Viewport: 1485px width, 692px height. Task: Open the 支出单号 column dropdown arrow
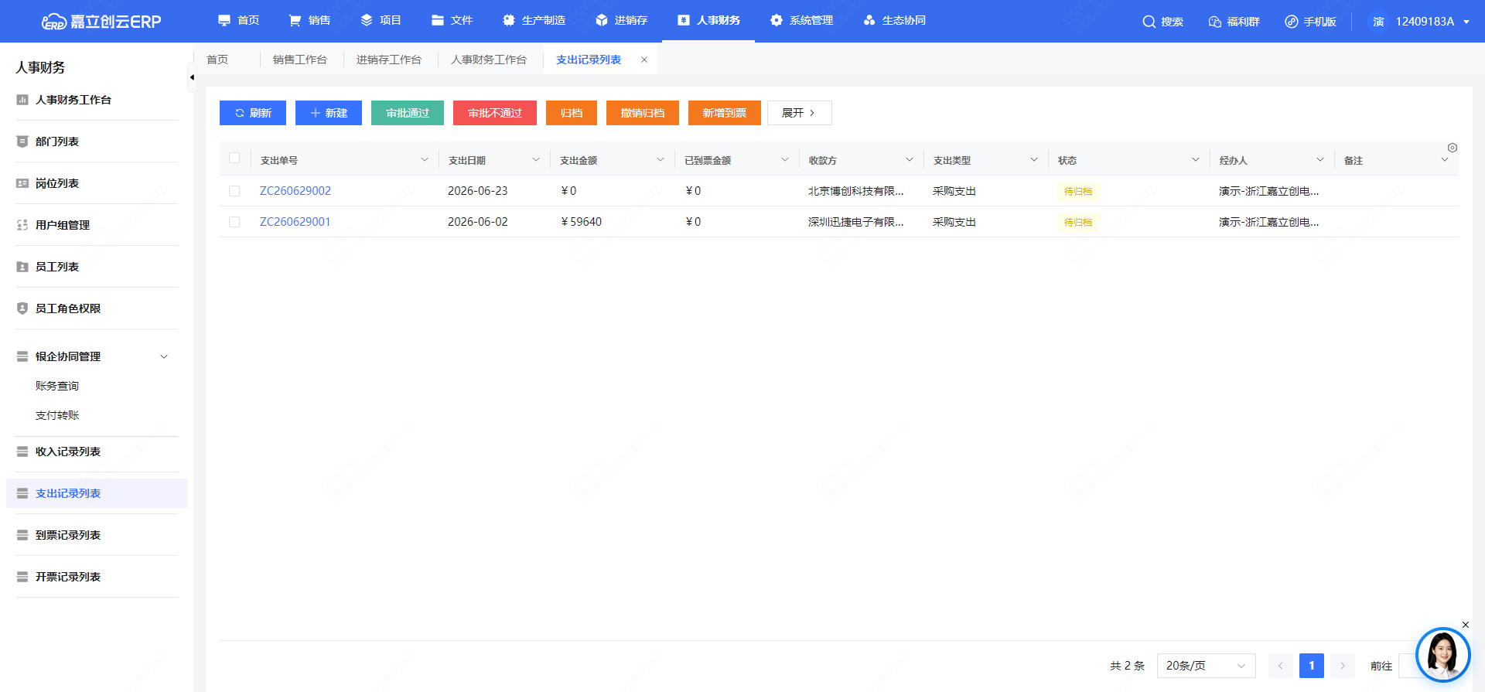coord(425,160)
